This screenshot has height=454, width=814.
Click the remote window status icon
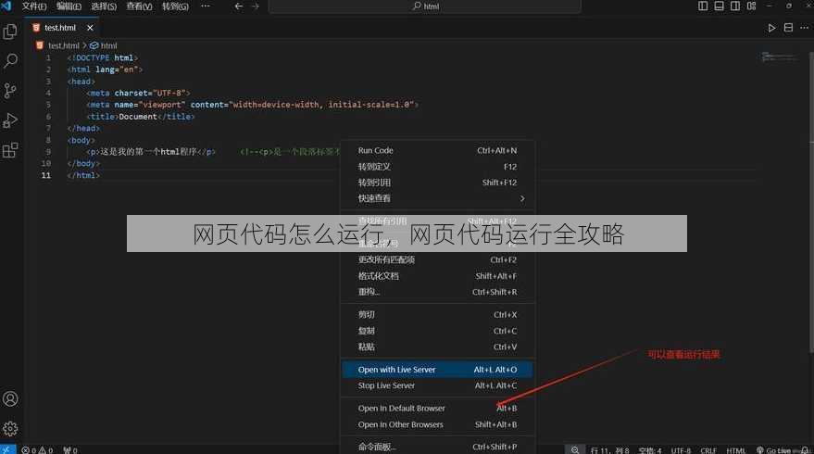click(7, 450)
